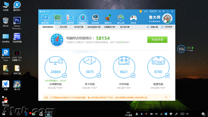Screen dimensions: 208x117
Task: Open 硬件检测 hardware detection icon
Action: (57, 18)
